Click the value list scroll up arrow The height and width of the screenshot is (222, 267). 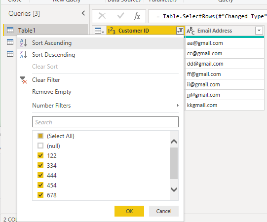[x=174, y=141]
